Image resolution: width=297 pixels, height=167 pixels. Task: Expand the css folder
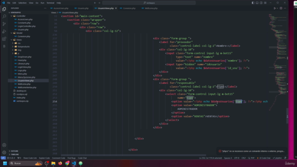click(x=13, y=43)
